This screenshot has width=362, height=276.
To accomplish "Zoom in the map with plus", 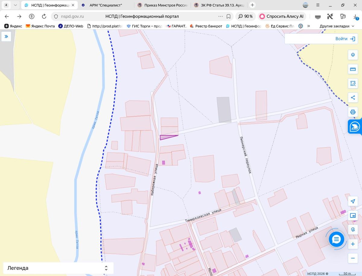I will pos(353,244).
